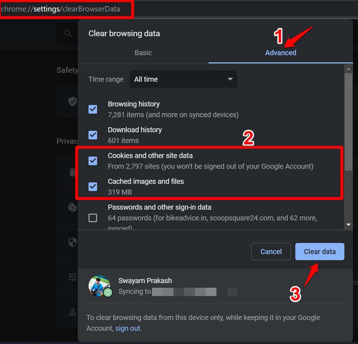
Task: Select the Advanced tab
Action: (280, 52)
